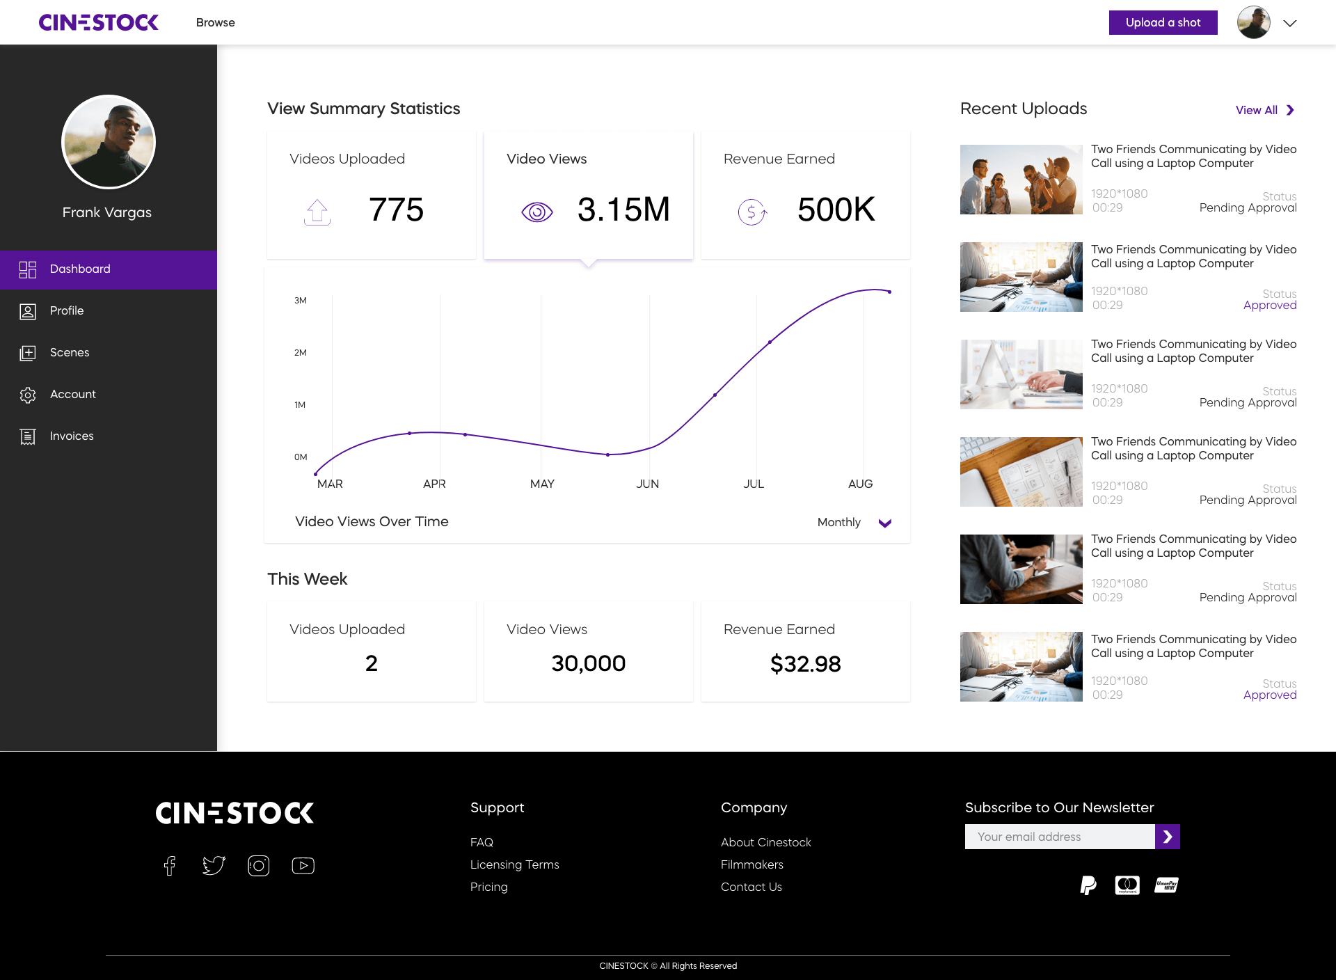This screenshot has width=1336, height=980.
Task: Open the first Recent Uploads thumbnail
Action: [1021, 180]
